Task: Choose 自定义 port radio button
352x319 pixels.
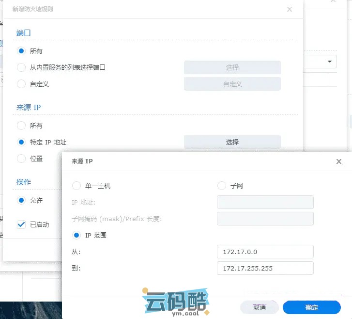Action: 21,84
